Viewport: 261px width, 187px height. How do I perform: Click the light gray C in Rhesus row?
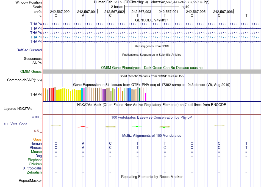(165, 147)
